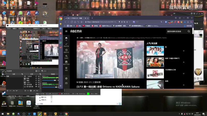Move OBS scene down with arrow

click(x=17, y=91)
